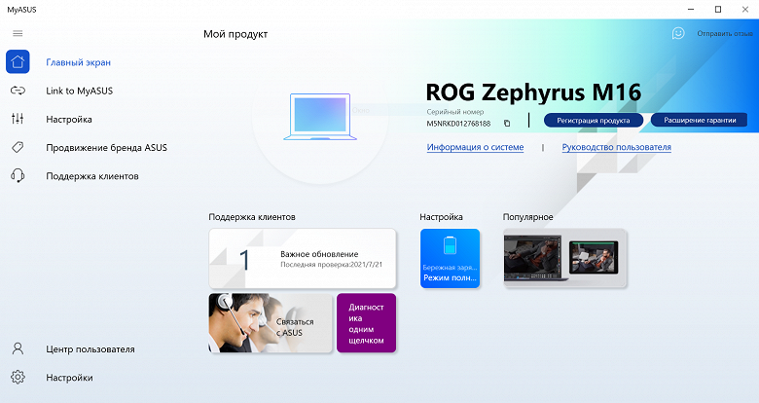Copy serial number using the copy icon
The width and height of the screenshot is (759, 403).
coord(507,124)
